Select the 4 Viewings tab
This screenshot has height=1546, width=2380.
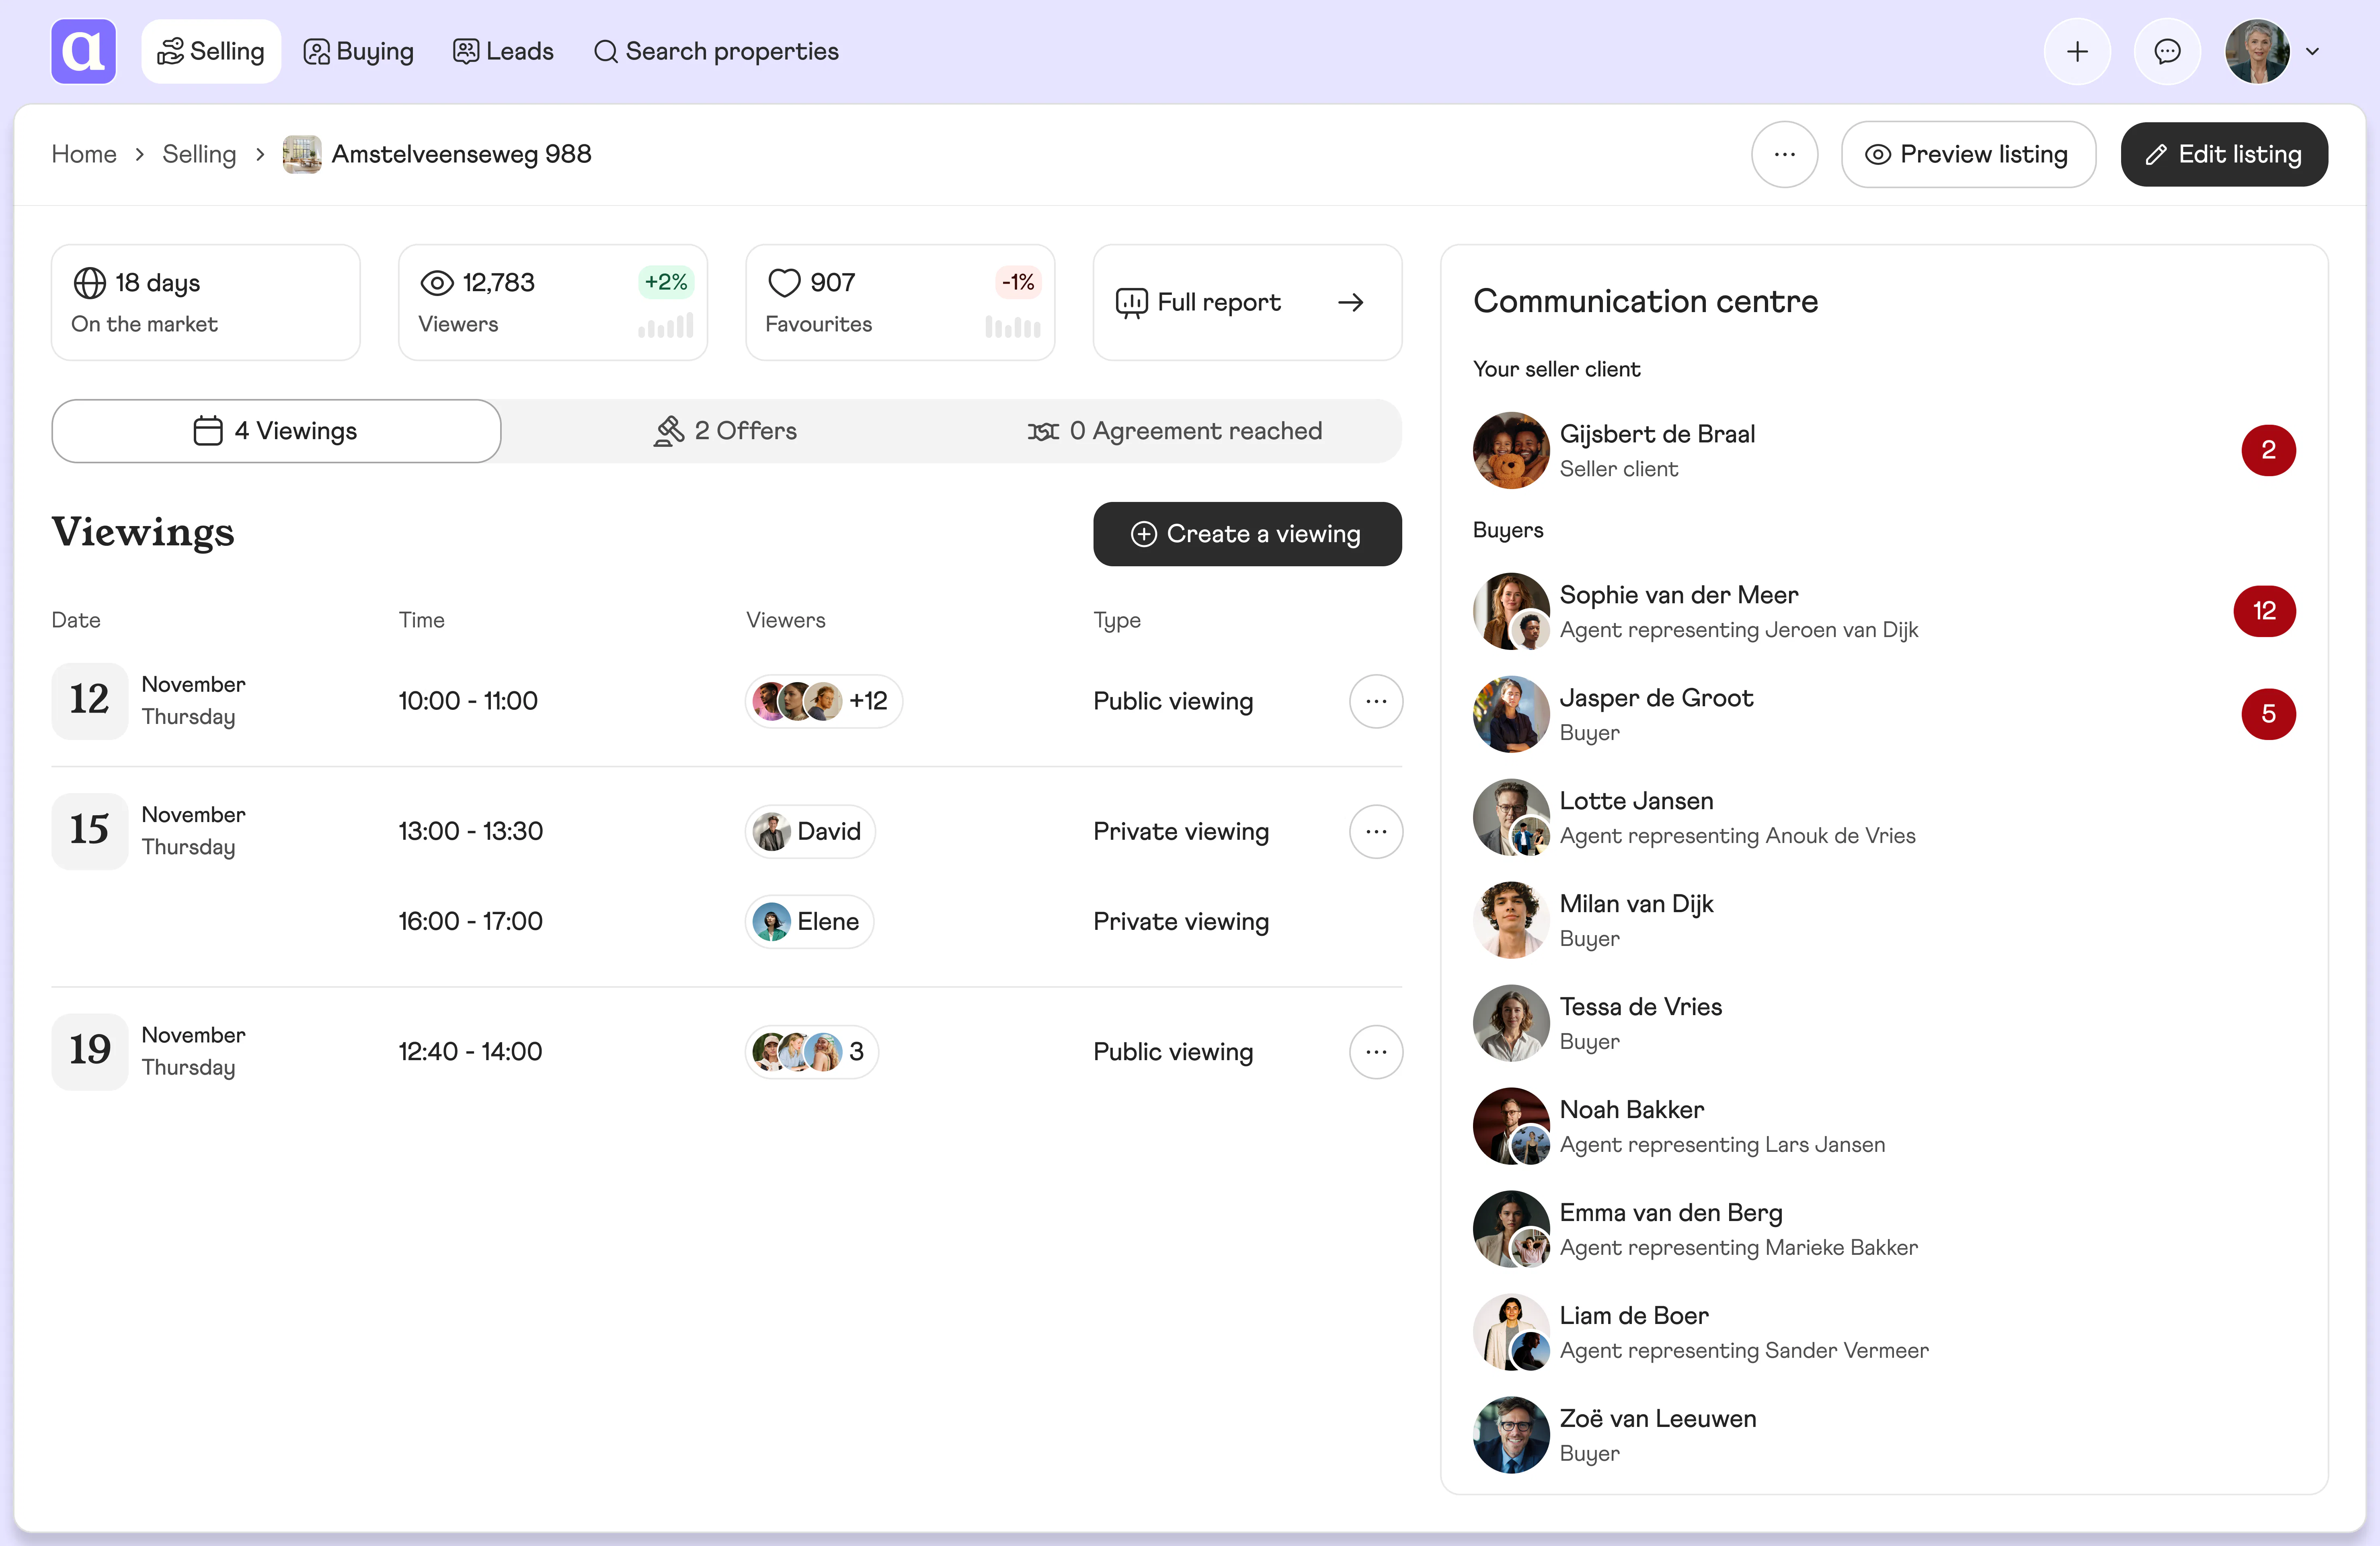276,431
